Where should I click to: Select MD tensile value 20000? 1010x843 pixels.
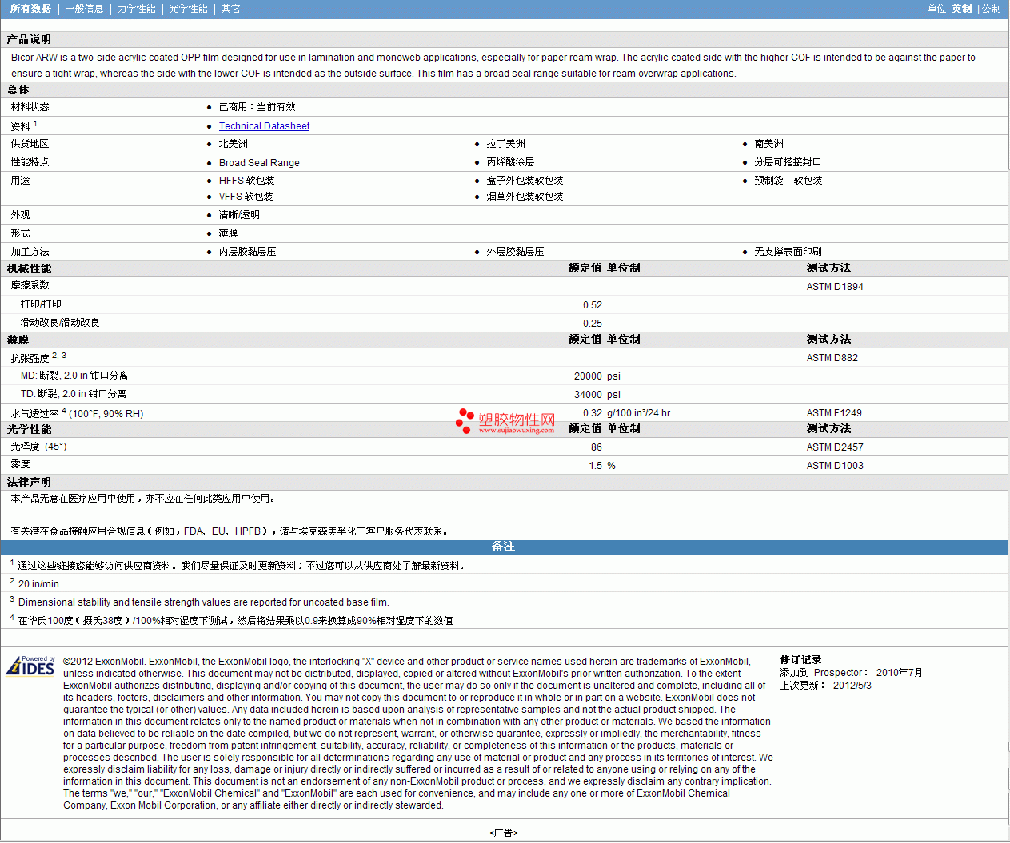tap(588, 376)
